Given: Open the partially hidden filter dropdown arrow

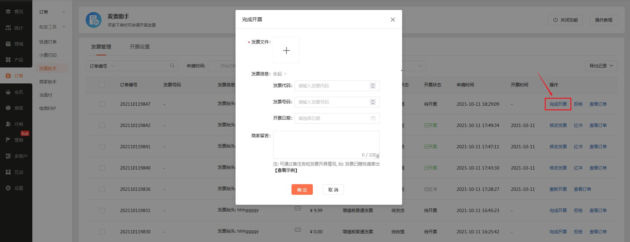Looking at the screenshot, I should pyautogui.click(x=420, y=66).
